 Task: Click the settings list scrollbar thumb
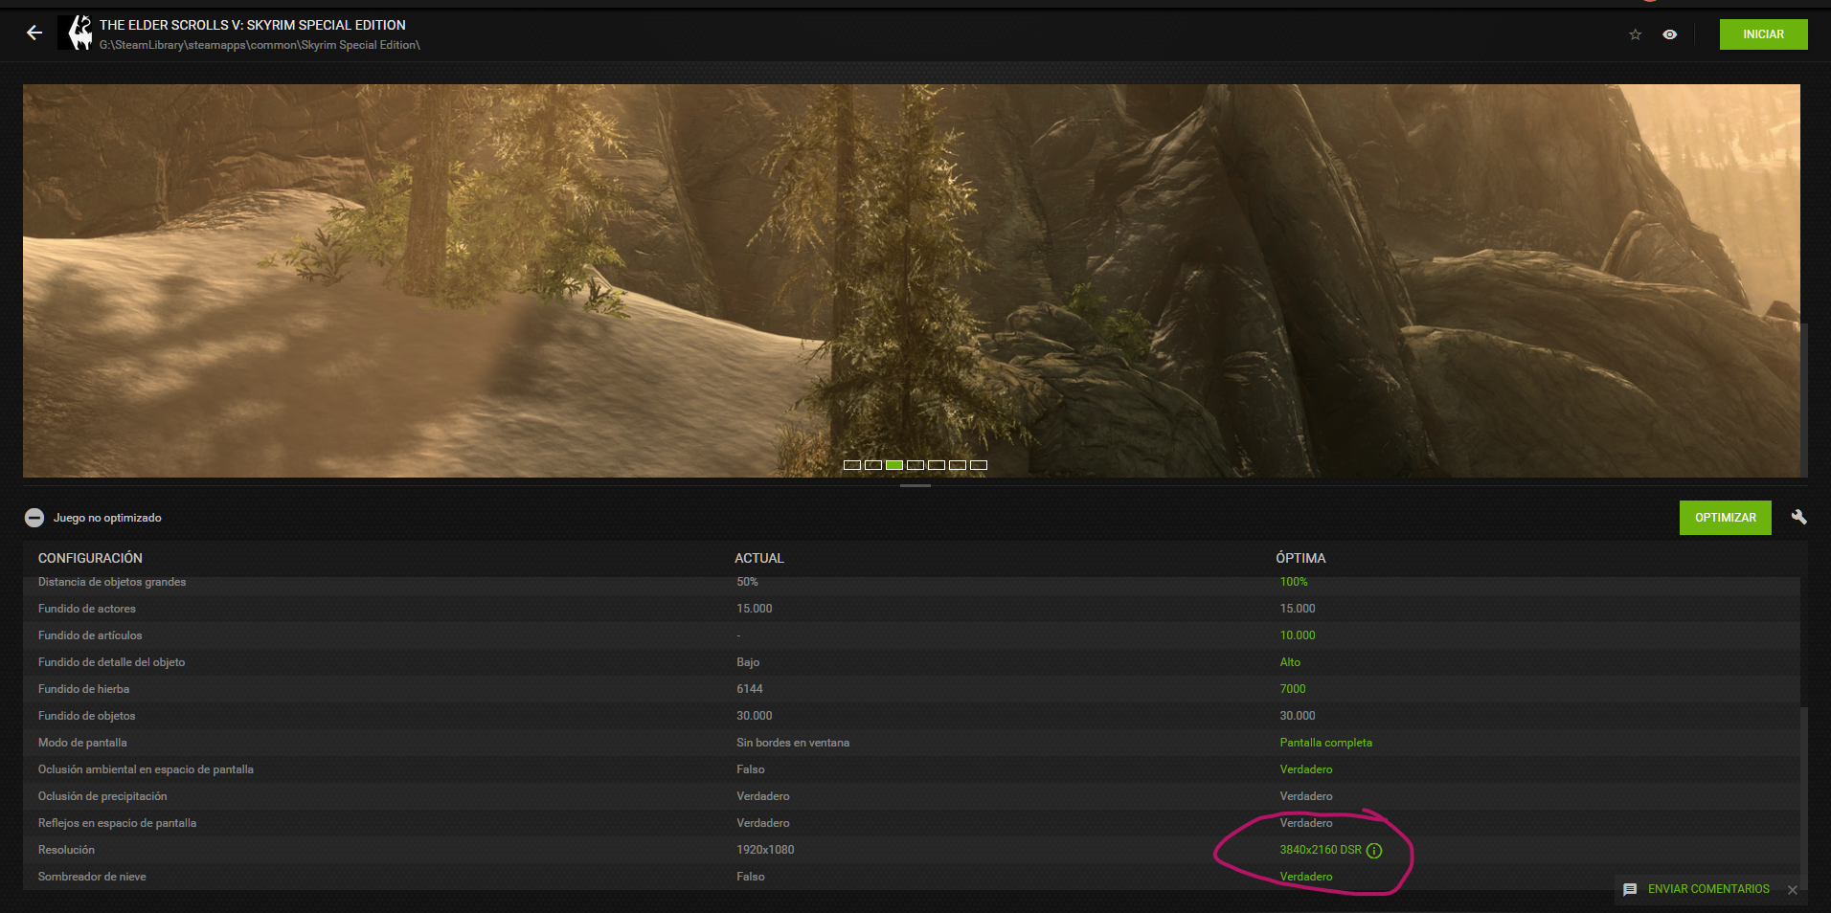pos(1804,797)
